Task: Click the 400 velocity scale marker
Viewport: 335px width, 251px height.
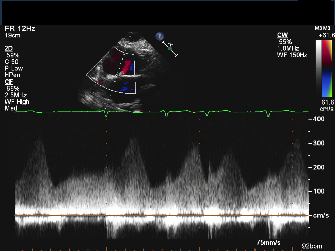Action: pyautogui.click(x=319, y=119)
